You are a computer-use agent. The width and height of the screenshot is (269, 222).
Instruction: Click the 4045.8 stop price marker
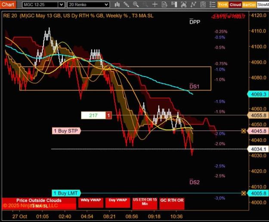pos(258,131)
